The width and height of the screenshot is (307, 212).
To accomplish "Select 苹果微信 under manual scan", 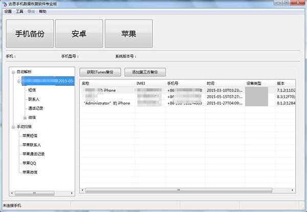I will tap(30, 172).
